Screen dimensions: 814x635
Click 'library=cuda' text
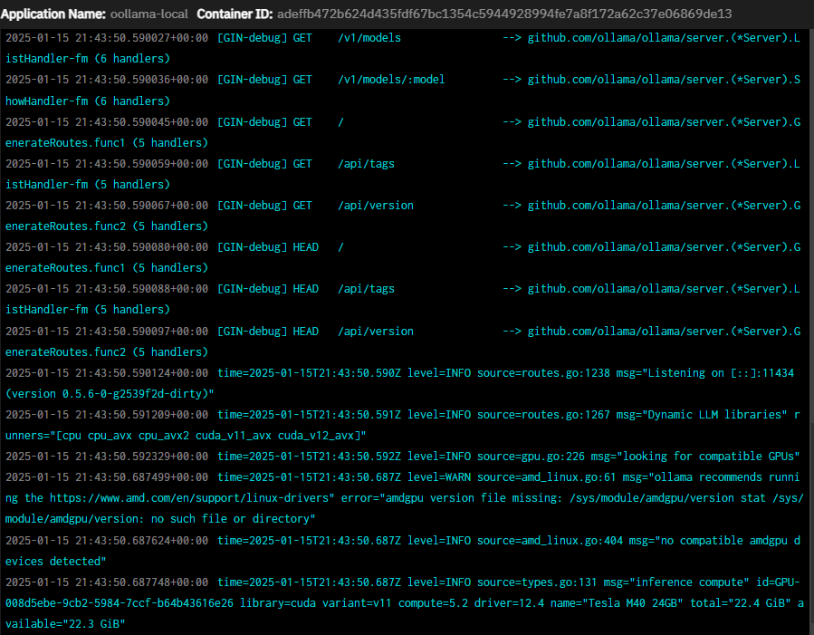pos(278,603)
